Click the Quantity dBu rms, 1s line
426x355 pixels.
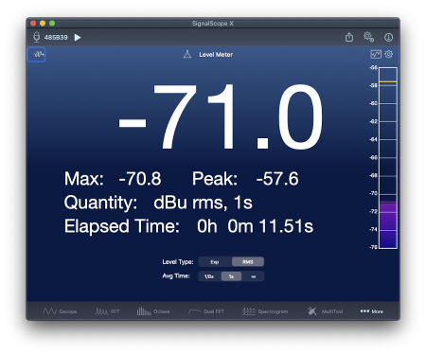(158, 203)
